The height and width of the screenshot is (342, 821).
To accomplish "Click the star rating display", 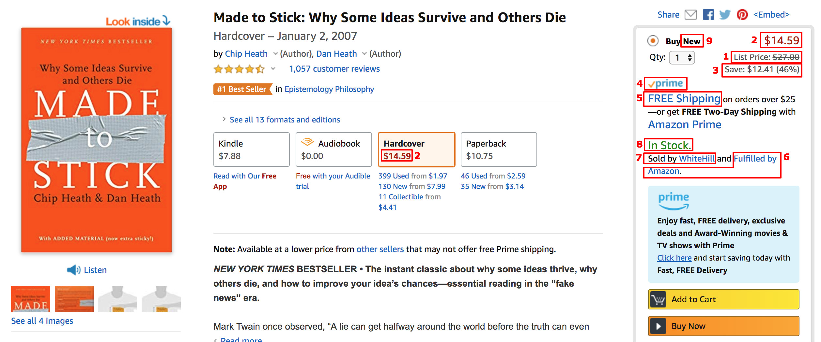I will 239,69.
